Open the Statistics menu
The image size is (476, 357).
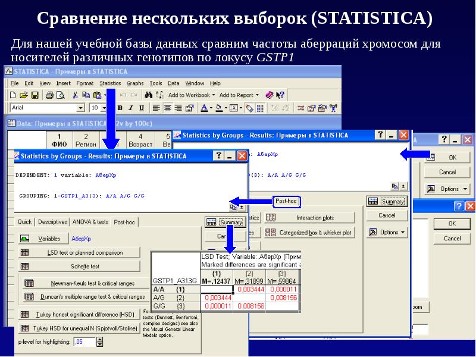pos(110,83)
